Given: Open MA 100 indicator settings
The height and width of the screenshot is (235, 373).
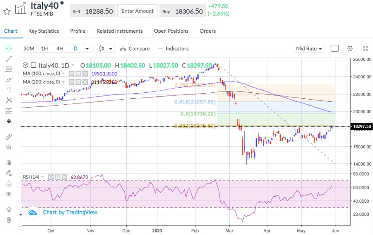Looking at the screenshot, I should (x=78, y=74).
